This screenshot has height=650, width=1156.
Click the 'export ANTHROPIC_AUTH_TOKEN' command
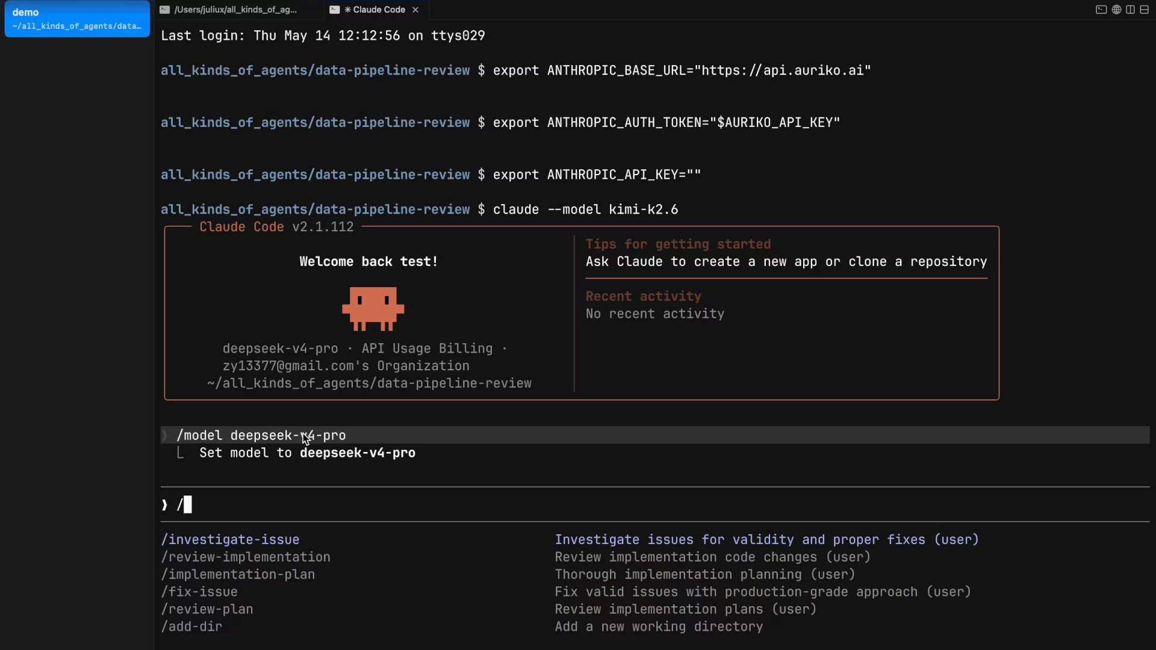pos(667,123)
